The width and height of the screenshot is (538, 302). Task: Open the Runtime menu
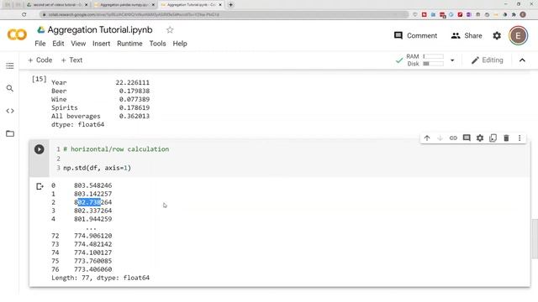129,44
